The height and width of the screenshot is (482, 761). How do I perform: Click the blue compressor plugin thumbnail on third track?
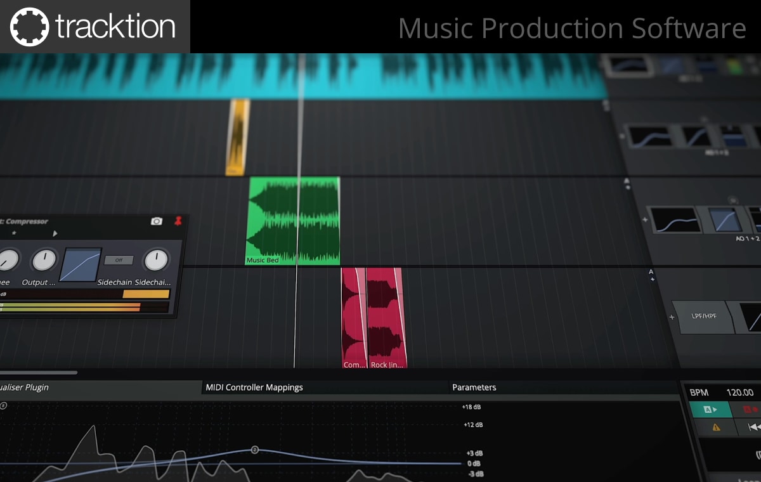724,219
